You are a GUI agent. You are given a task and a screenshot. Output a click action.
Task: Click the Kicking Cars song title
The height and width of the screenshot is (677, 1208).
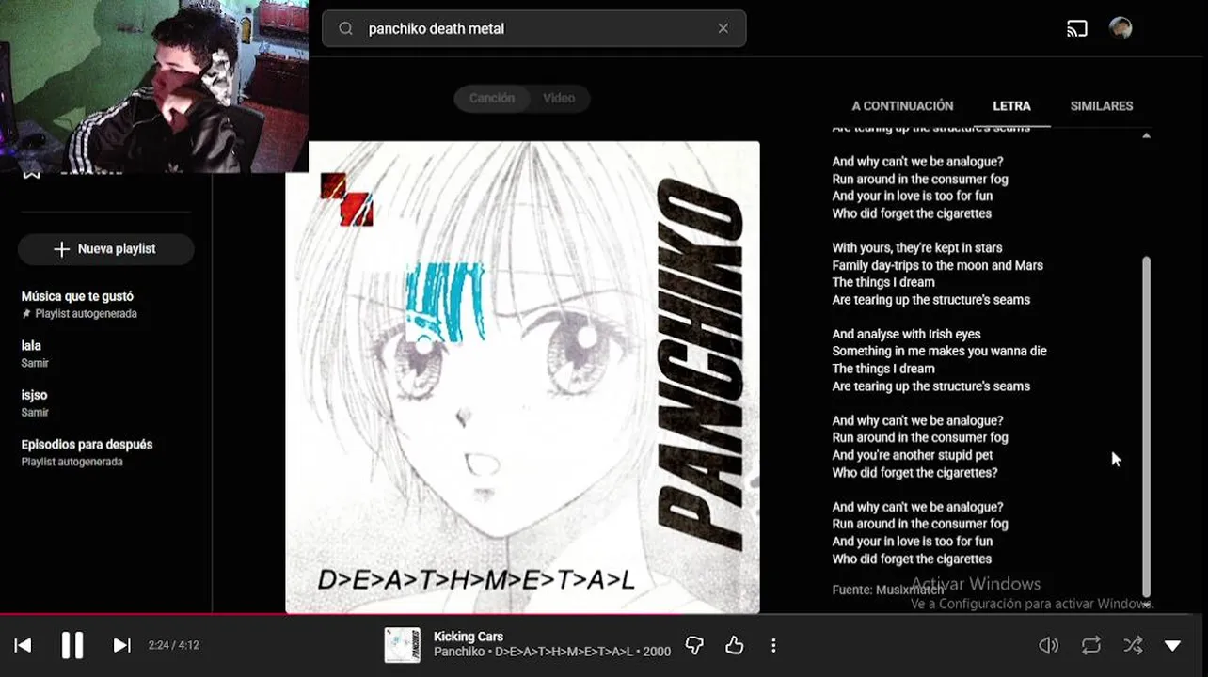468,637
